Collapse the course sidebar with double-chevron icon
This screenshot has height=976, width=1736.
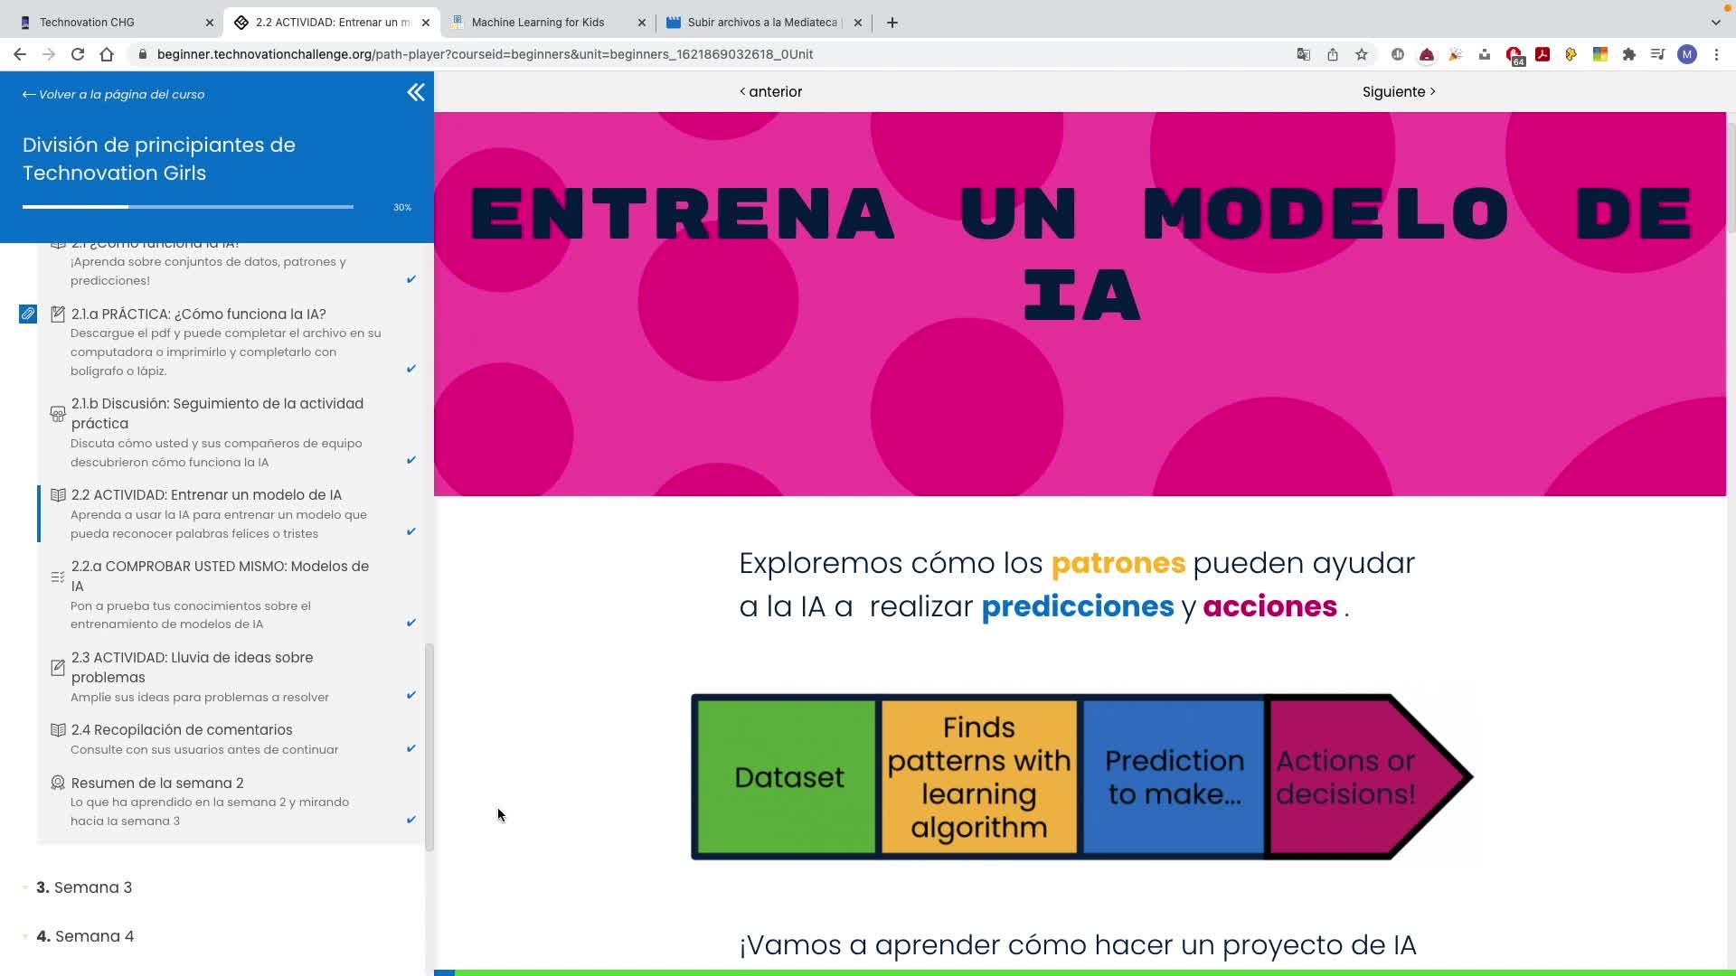tap(415, 92)
